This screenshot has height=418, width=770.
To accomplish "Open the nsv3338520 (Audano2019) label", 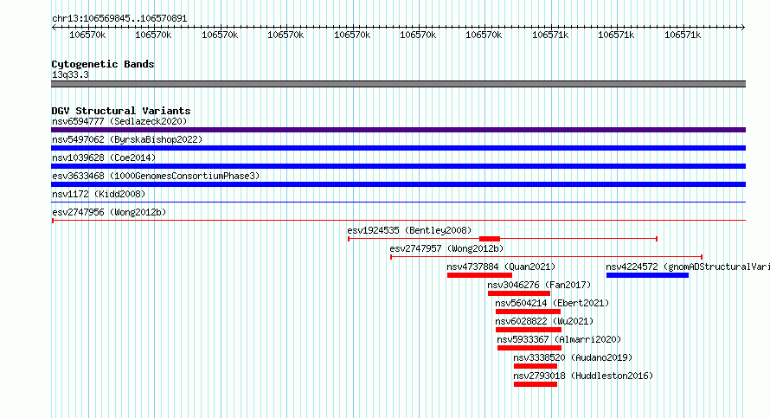I will pos(573,357).
